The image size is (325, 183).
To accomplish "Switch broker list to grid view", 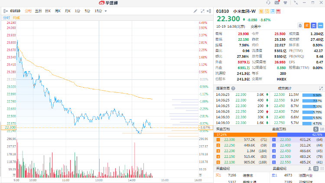I will coord(322,169).
